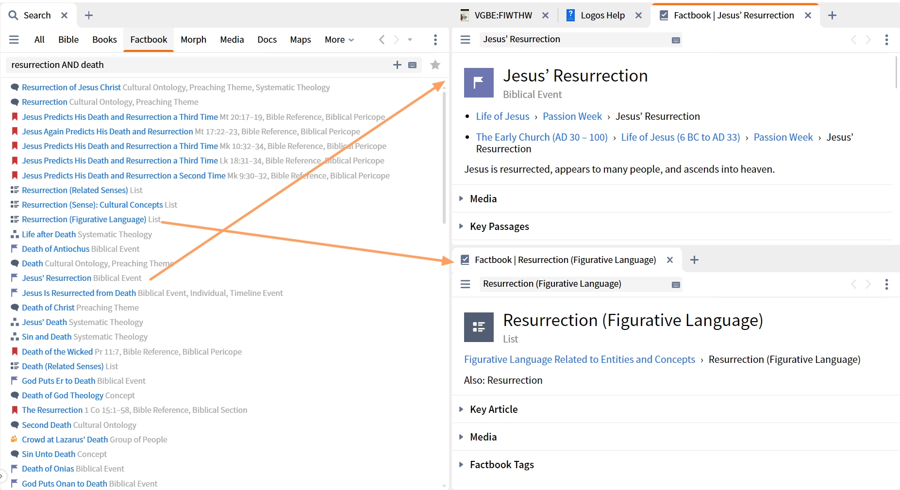Click the plus icon in search box
900x490 pixels.
point(397,65)
